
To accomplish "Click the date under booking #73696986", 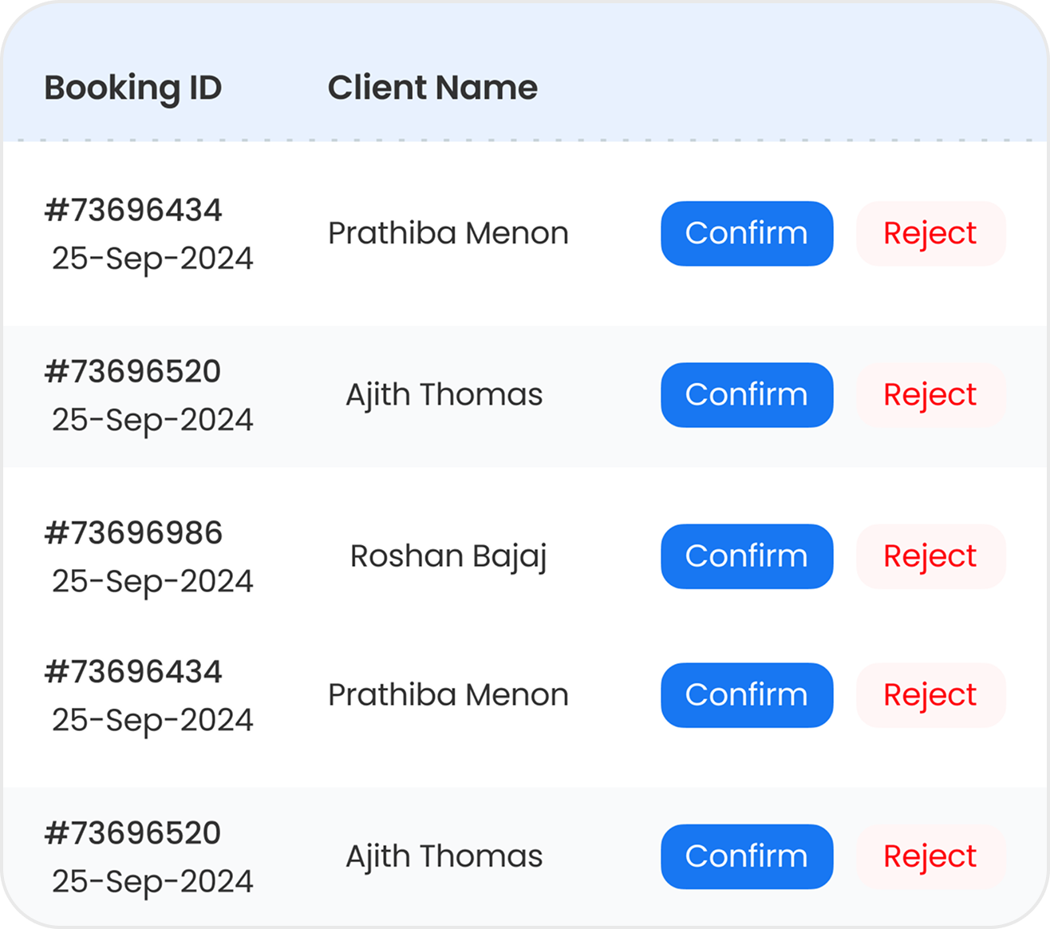I will tap(152, 582).
